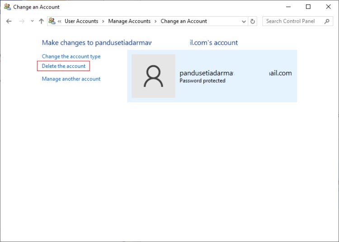Open window system menu from title bar icon
The image size is (339, 242).
click(7, 7)
